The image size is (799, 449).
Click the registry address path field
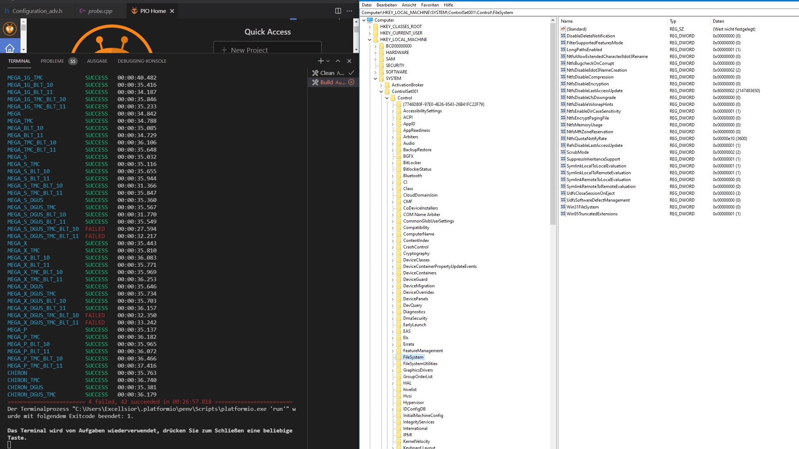[580, 12]
